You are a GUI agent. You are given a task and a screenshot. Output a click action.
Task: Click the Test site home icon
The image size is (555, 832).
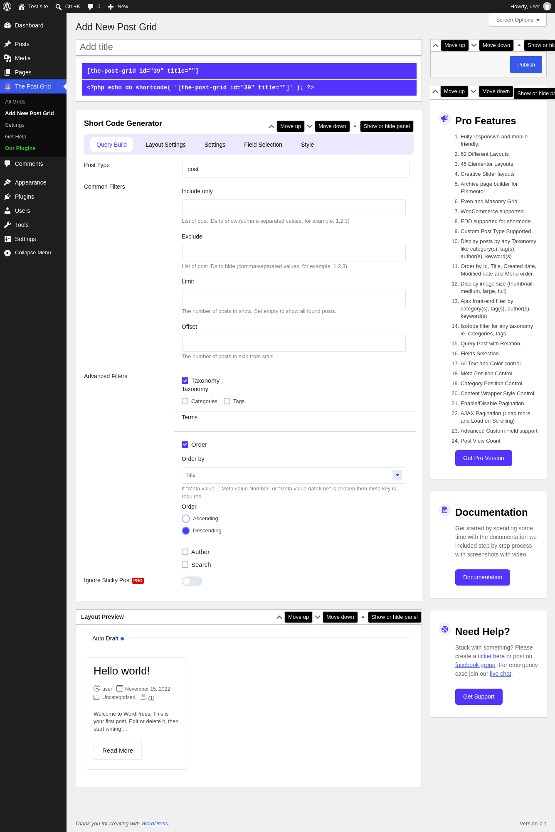(x=22, y=7)
